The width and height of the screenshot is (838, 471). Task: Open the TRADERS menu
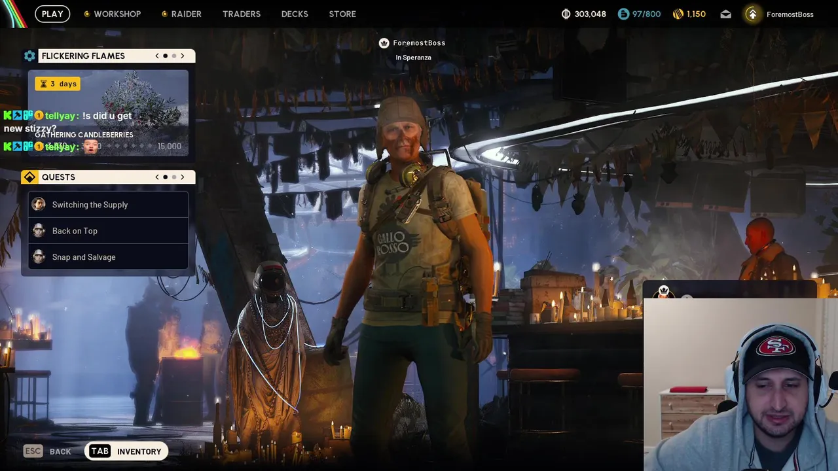pos(242,14)
